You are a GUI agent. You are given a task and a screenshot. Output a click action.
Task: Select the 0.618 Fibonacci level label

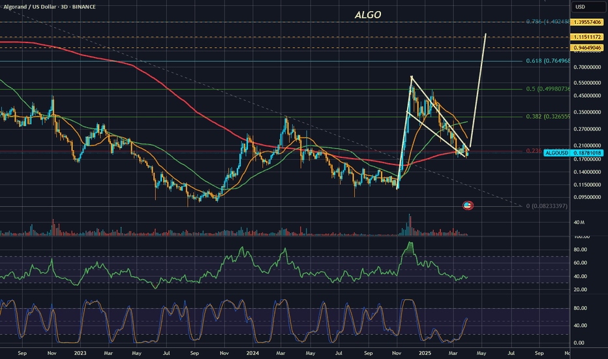click(548, 61)
